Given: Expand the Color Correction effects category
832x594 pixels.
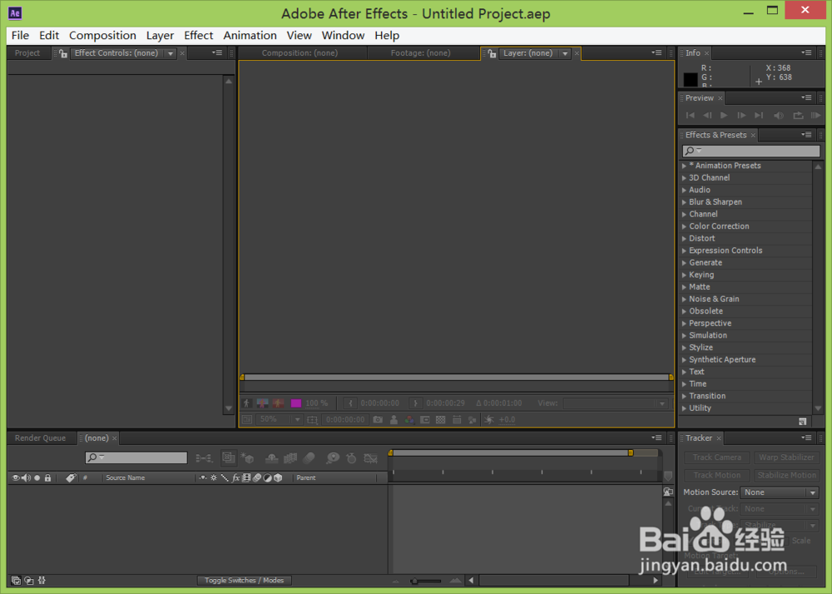Looking at the screenshot, I should coord(684,226).
